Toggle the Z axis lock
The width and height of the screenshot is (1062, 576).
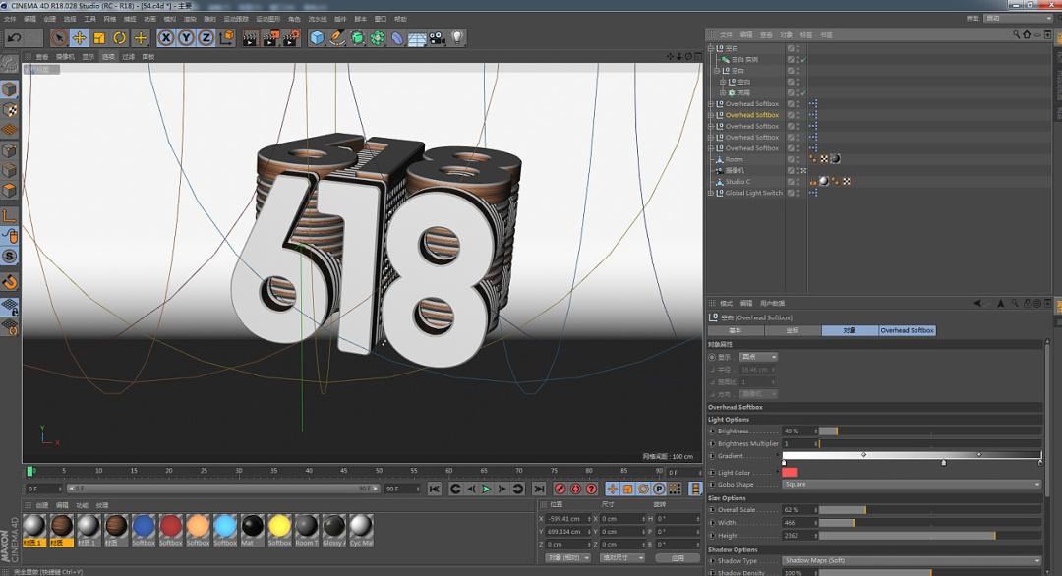(206, 37)
